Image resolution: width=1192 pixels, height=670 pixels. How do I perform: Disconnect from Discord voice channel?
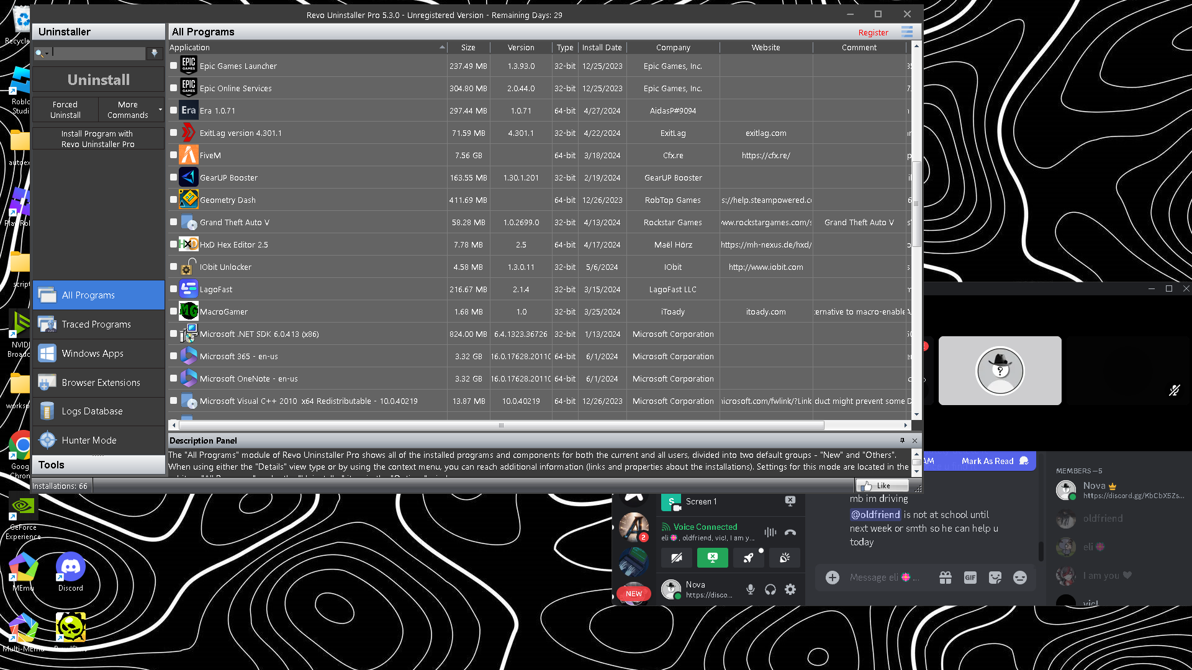pos(790,532)
